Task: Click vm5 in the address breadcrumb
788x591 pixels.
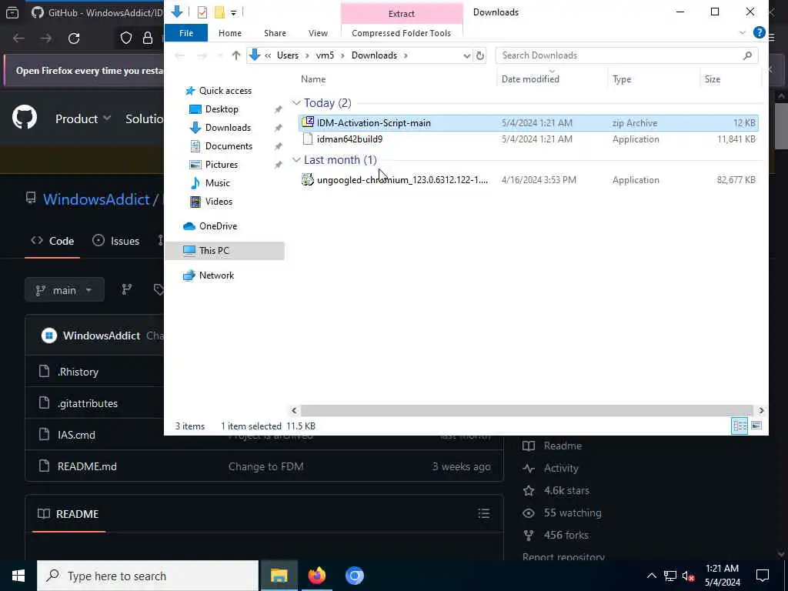Action: tap(325, 55)
